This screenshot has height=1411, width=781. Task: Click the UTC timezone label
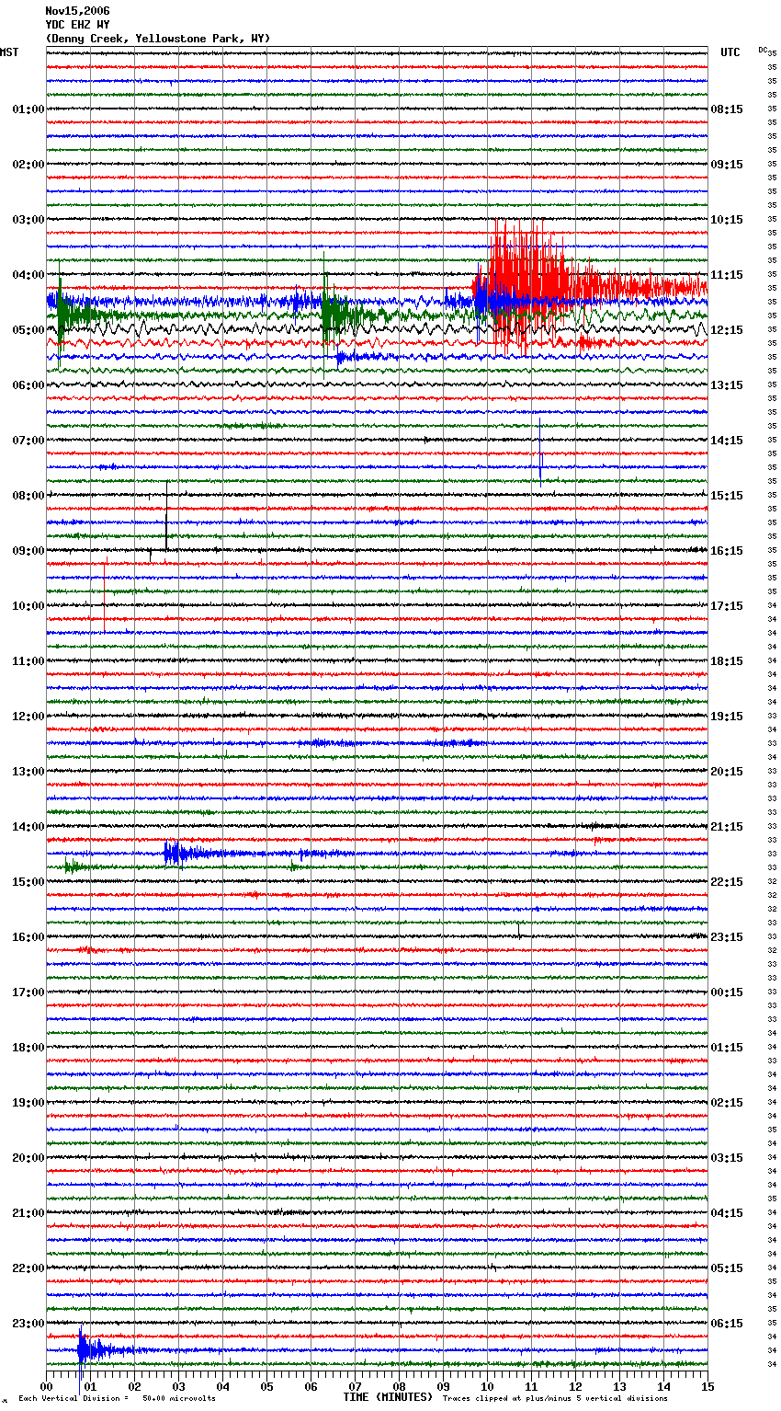[730, 52]
